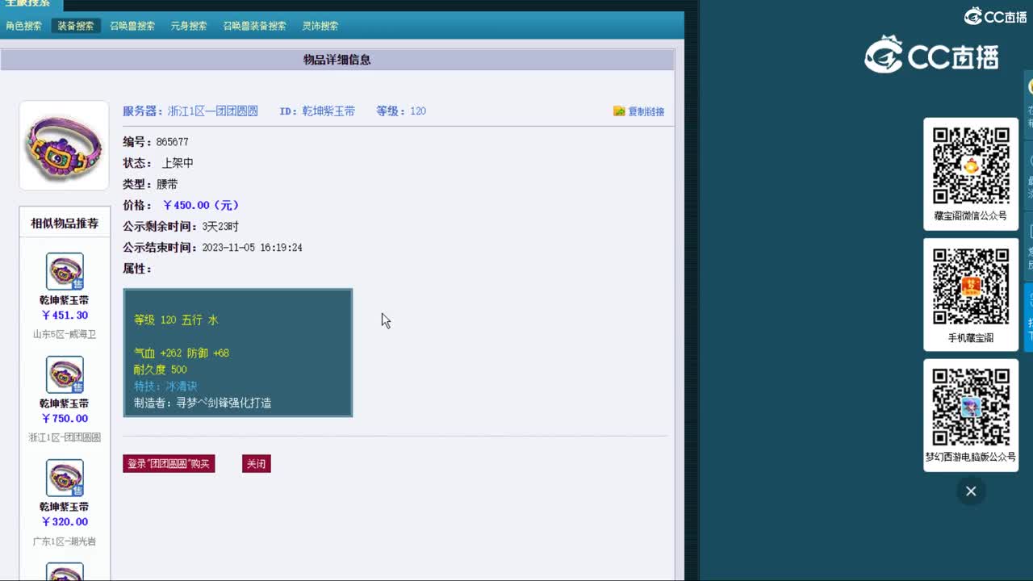Switch to the 角色搜索 tab
Screen dimensions: 1033x581
point(23,26)
